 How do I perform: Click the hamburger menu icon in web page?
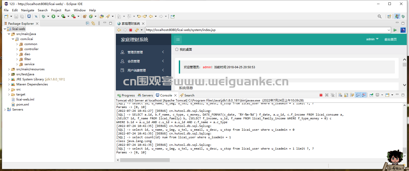[x=178, y=39]
